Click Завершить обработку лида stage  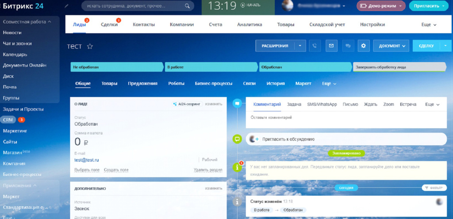[399, 67]
